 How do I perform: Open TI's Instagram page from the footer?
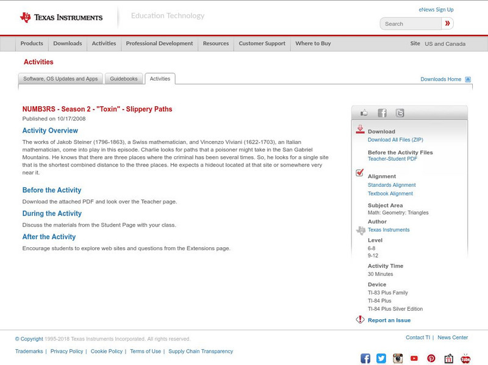click(x=397, y=358)
